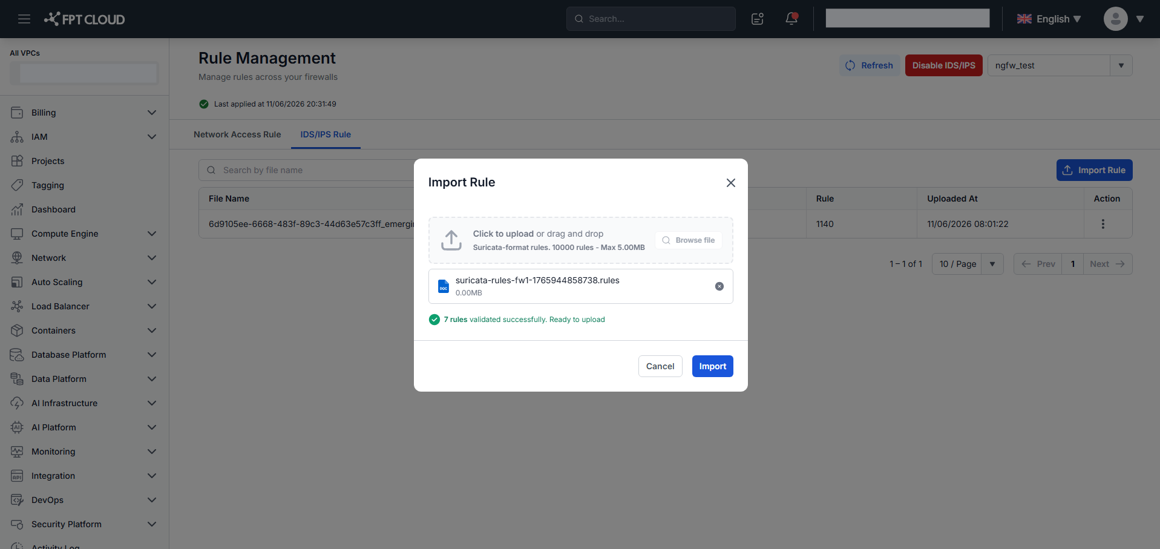Click the Data Platform icon
The width and height of the screenshot is (1160, 549).
coord(17,379)
